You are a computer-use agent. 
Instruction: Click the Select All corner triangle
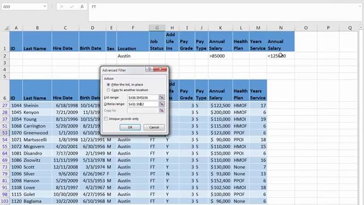point(6,28)
